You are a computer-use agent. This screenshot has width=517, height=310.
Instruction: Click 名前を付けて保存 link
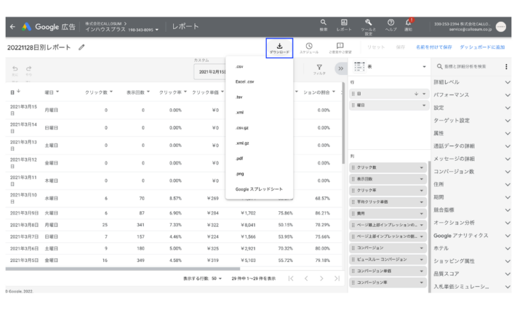[x=434, y=47]
